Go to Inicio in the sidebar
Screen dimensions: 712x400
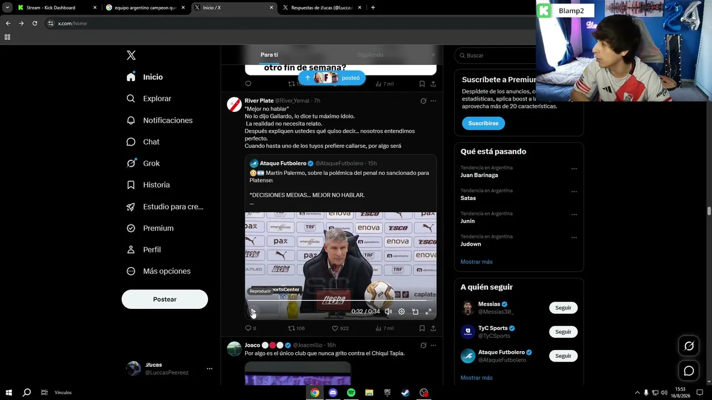[145, 77]
